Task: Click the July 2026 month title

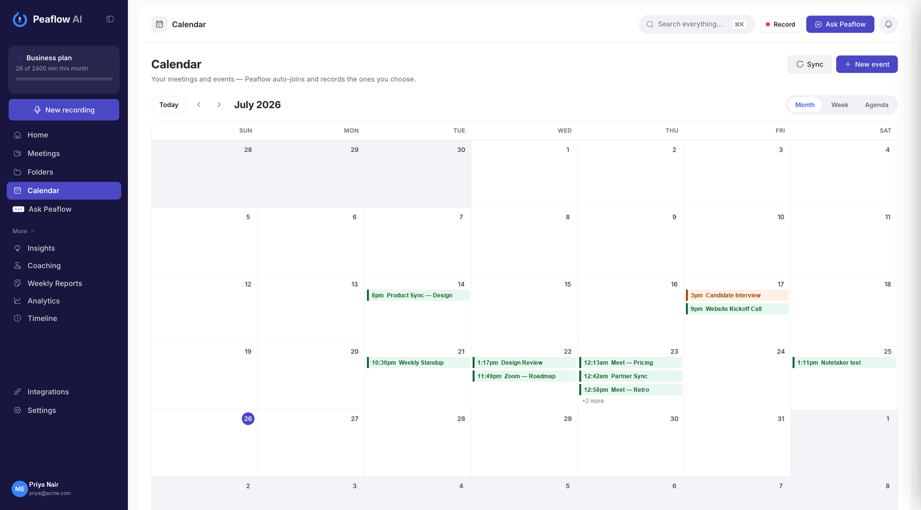Action: (257, 105)
